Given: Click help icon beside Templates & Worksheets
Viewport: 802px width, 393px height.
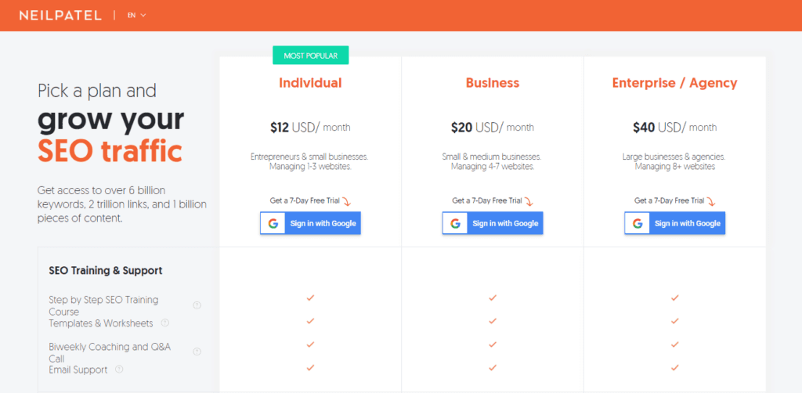Looking at the screenshot, I should click(164, 323).
